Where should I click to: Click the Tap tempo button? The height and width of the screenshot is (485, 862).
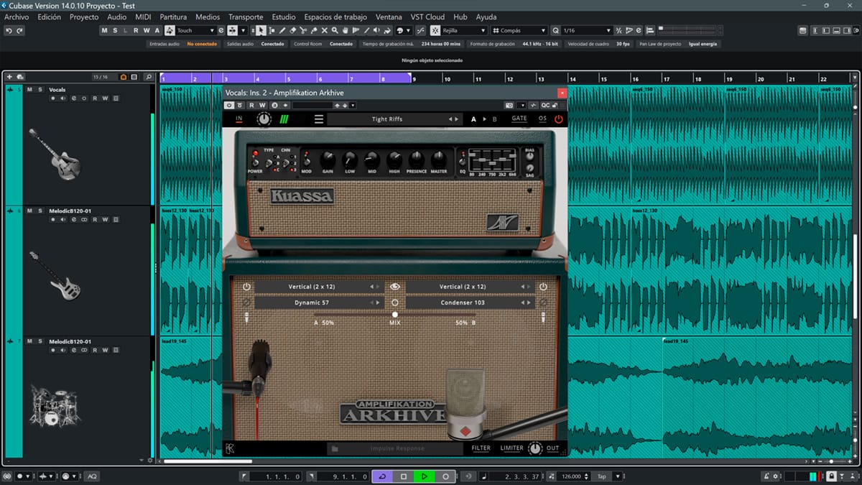pos(602,476)
